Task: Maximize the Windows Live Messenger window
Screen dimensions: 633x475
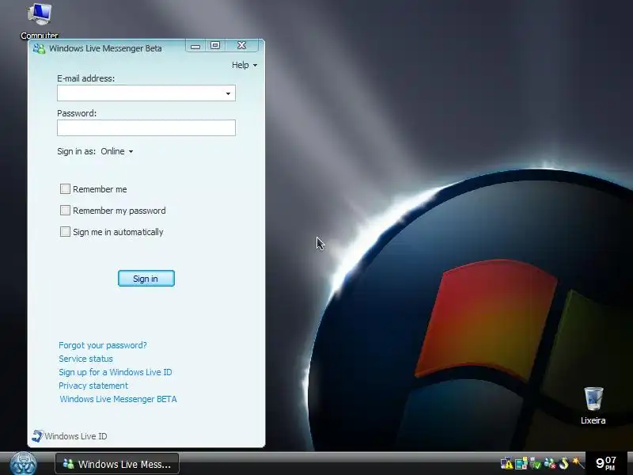Action: point(215,46)
